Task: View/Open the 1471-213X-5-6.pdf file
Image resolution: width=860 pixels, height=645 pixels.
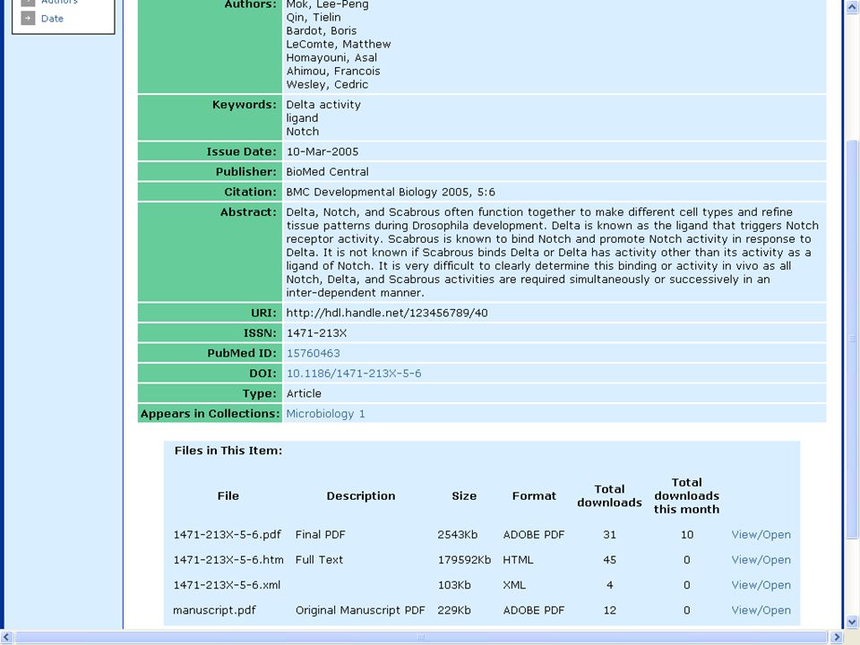Action: [x=761, y=535]
